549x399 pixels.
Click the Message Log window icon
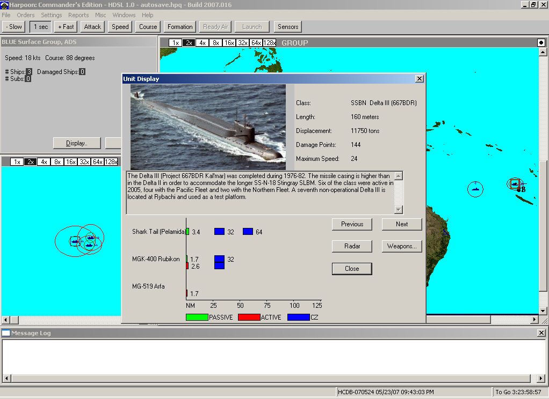click(x=6, y=333)
